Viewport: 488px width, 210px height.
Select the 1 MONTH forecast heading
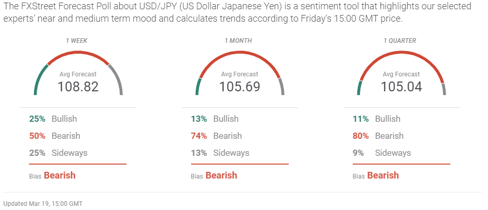[x=240, y=40]
